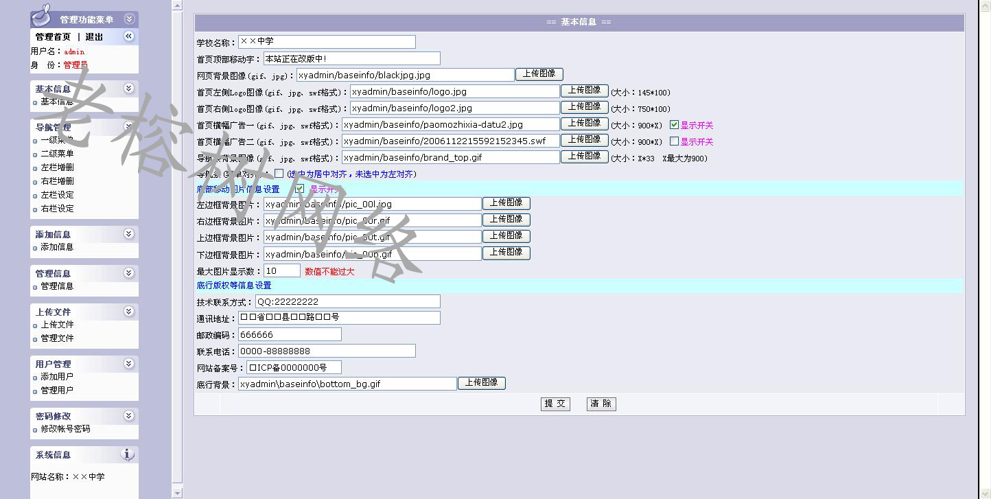Open 添加信息 menu item
The width and height of the screenshot is (991, 499).
click(x=57, y=247)
